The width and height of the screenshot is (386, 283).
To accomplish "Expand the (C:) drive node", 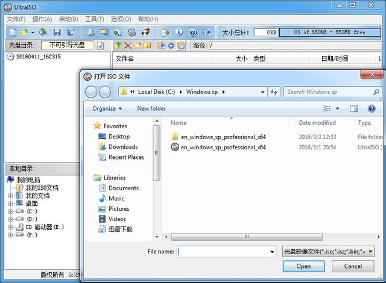I will [x=10, y=211].
